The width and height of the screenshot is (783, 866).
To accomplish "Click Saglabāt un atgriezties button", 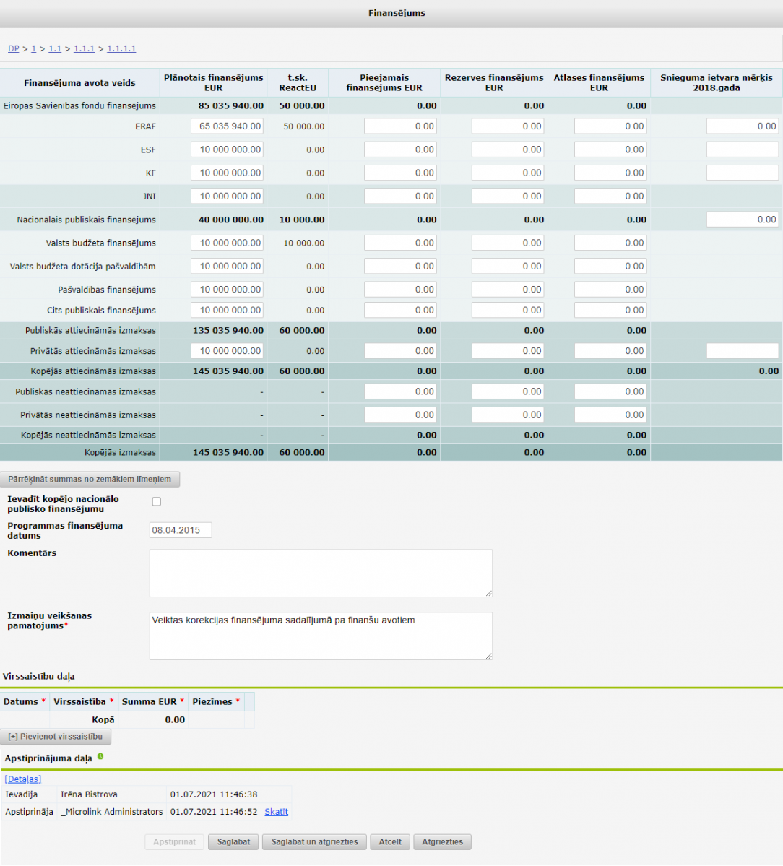I will pyautogui.click(x=314, y=841).
